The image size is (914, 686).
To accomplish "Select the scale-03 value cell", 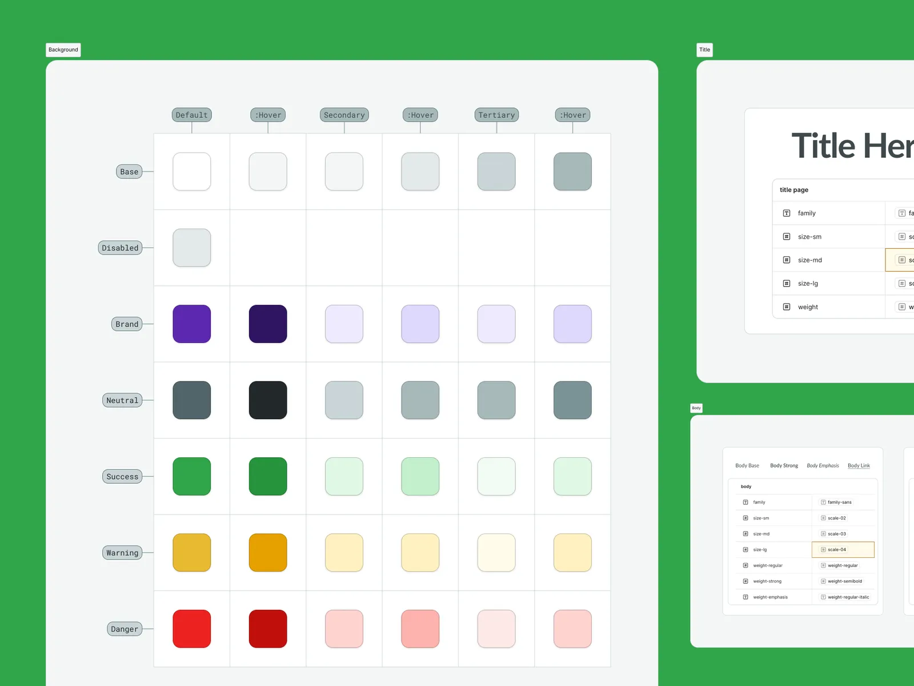I will (843, 534).
